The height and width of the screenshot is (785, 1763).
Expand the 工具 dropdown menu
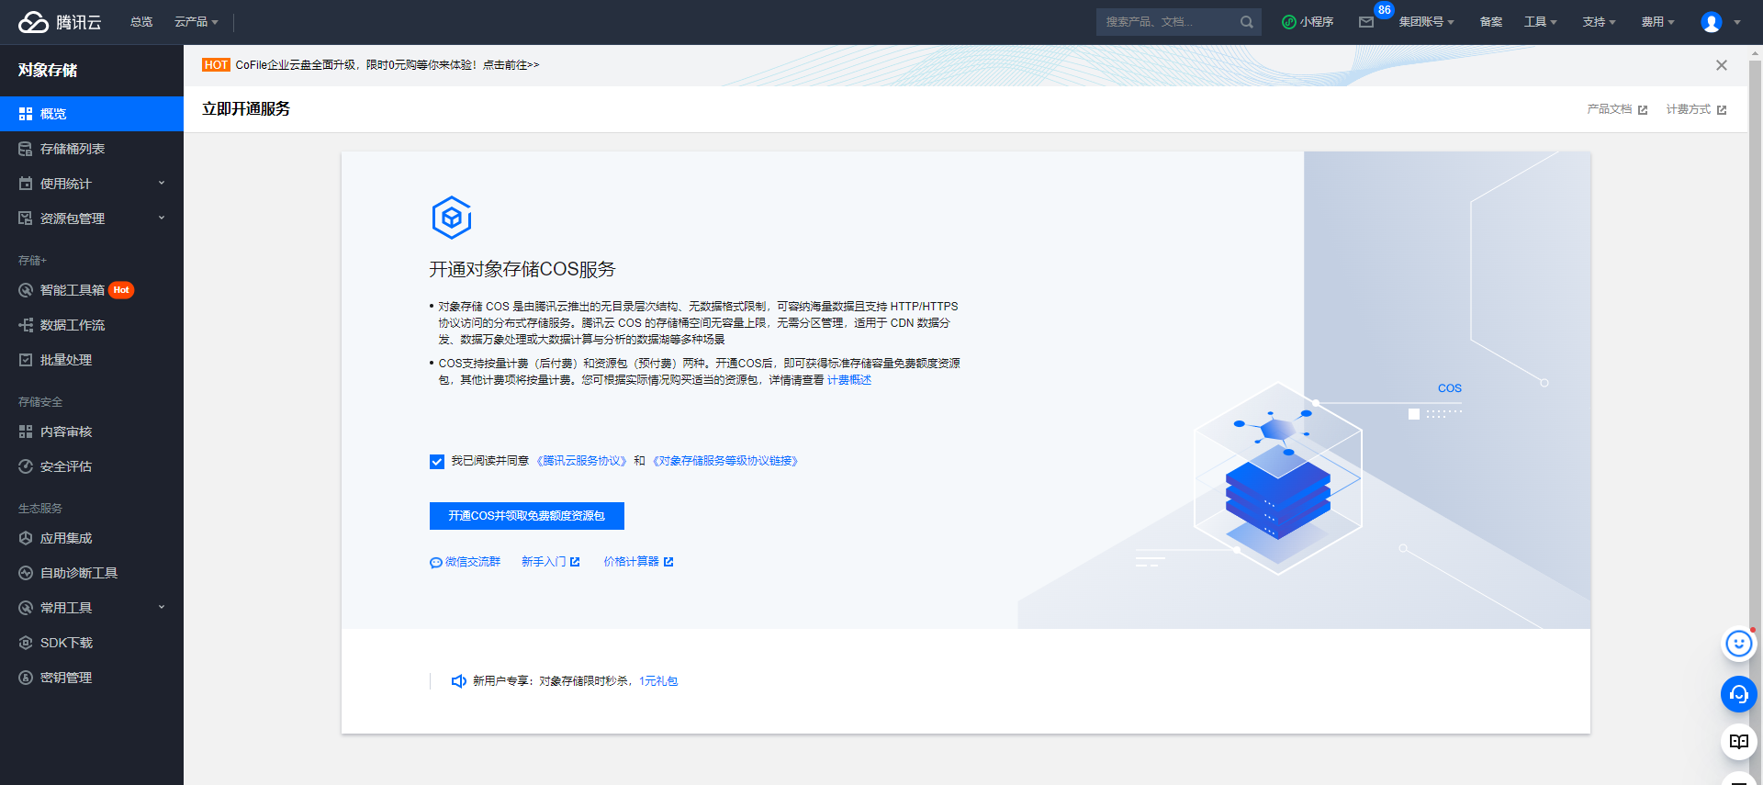click(1541, 22)
